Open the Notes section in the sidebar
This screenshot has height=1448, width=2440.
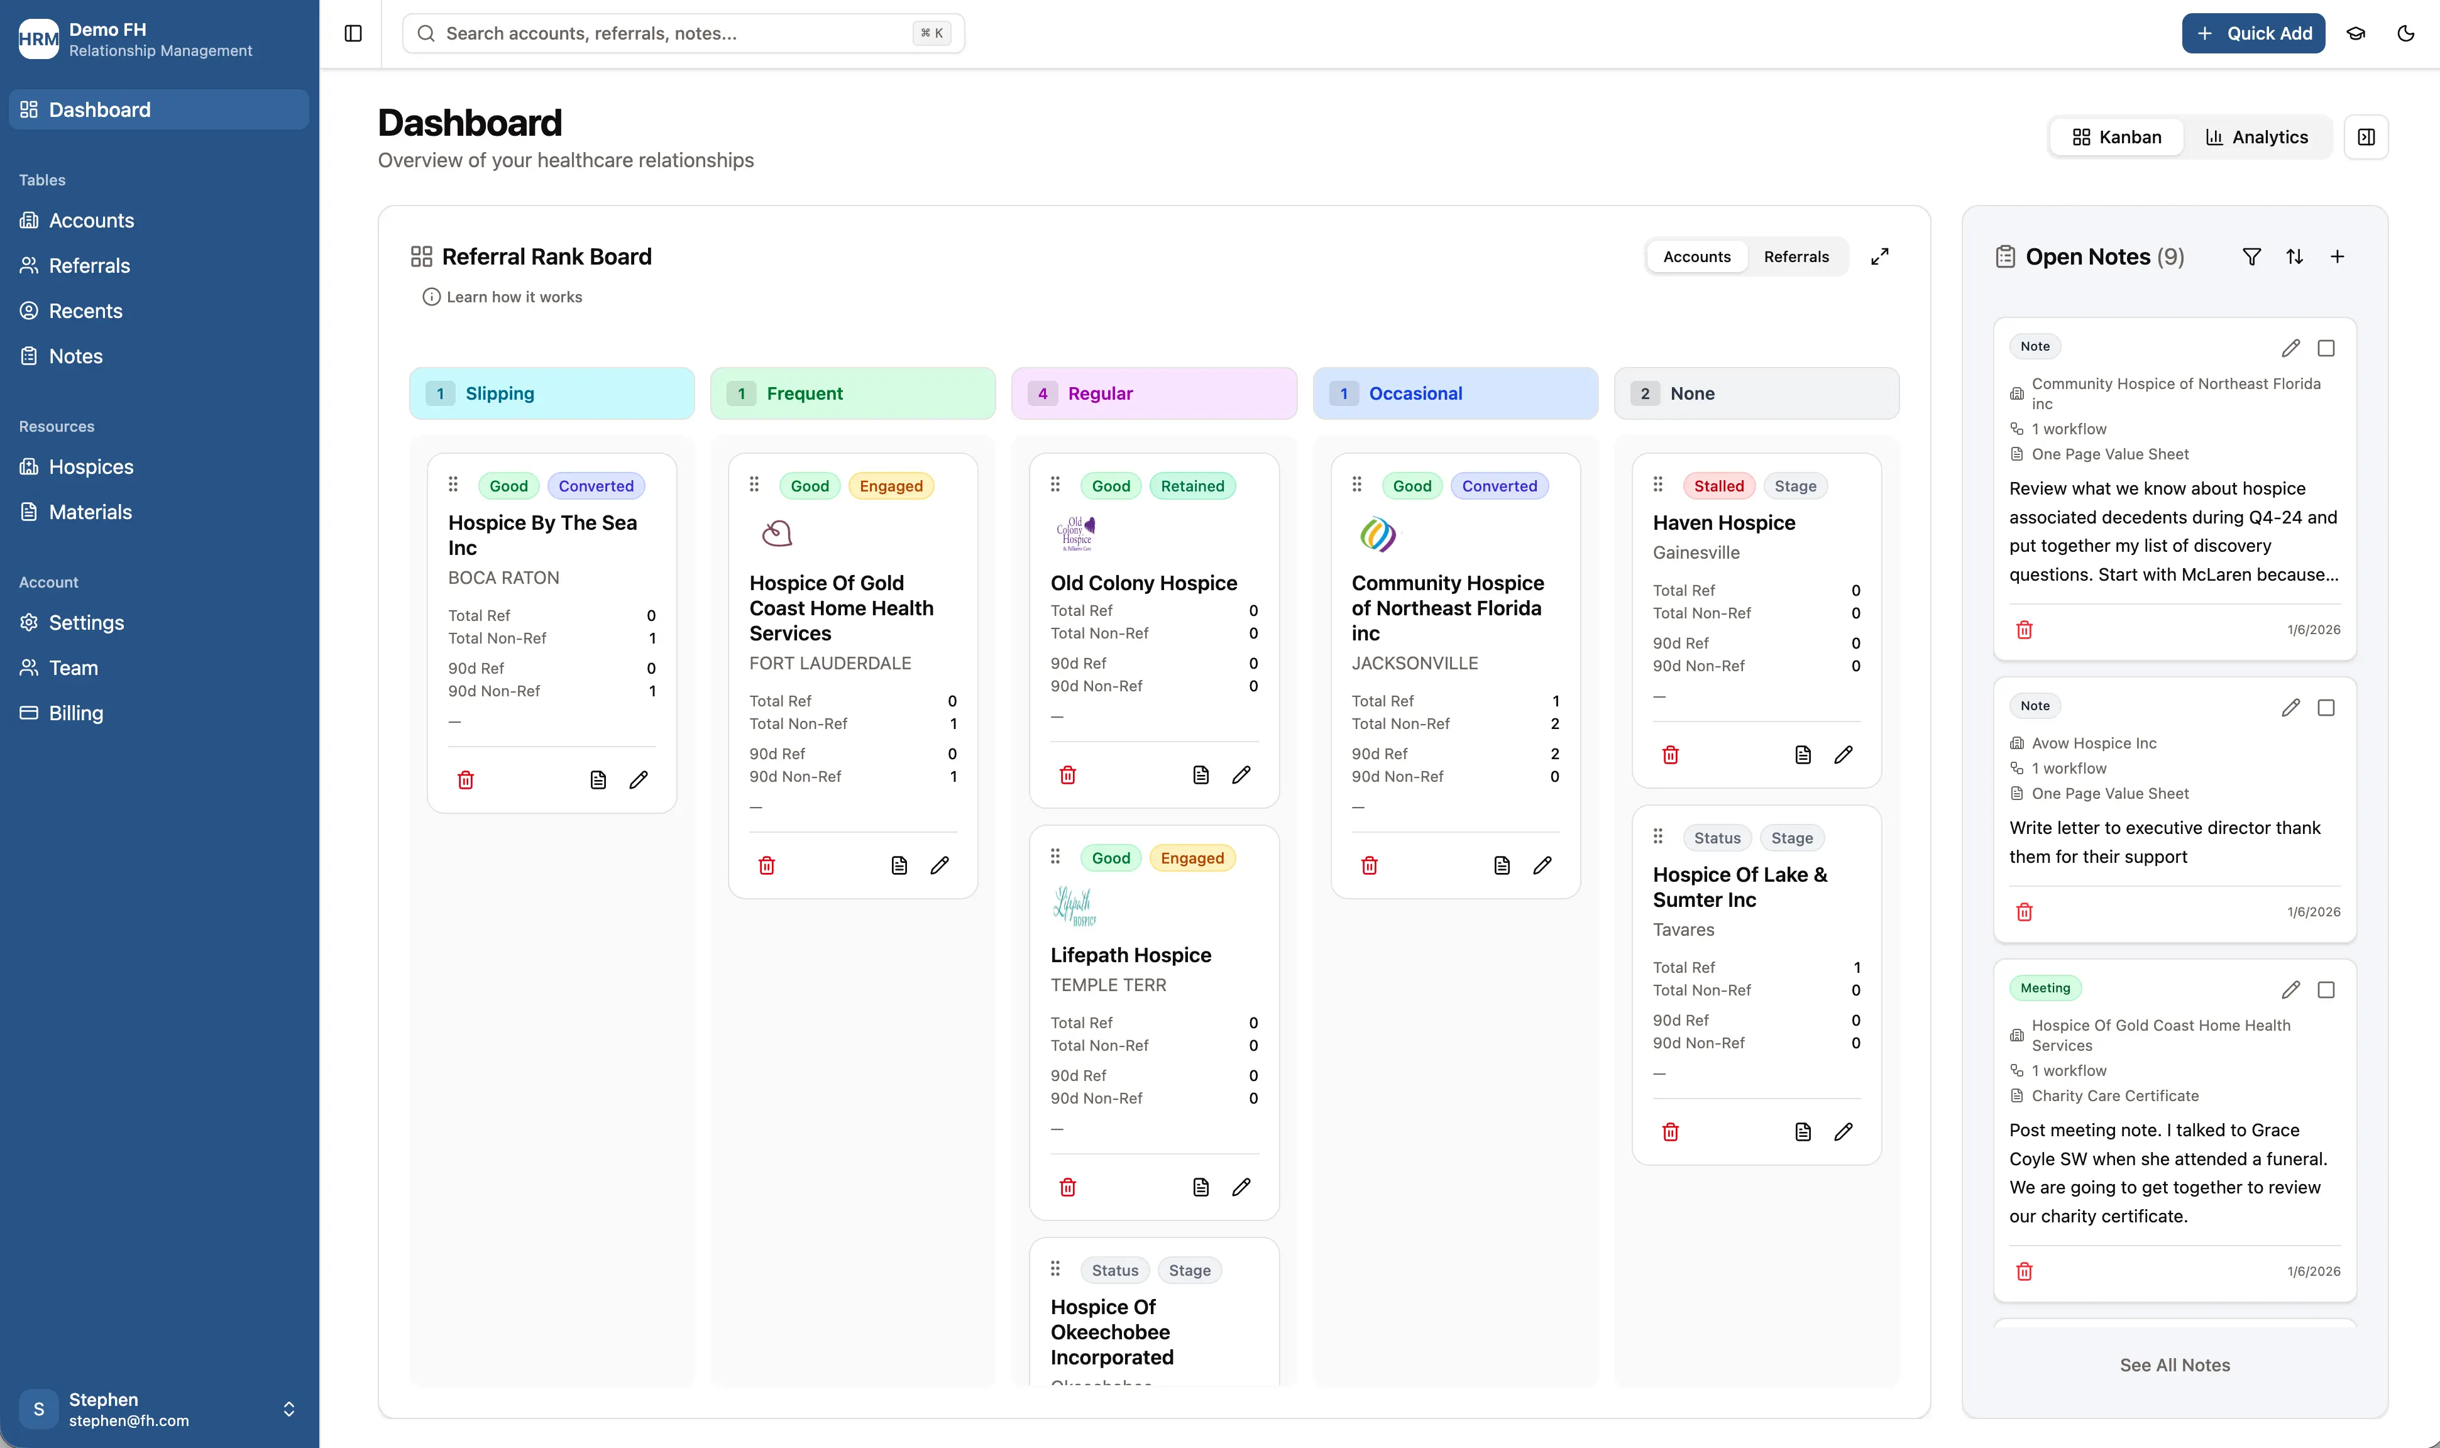pyautogui.click(x=78, y=355)
